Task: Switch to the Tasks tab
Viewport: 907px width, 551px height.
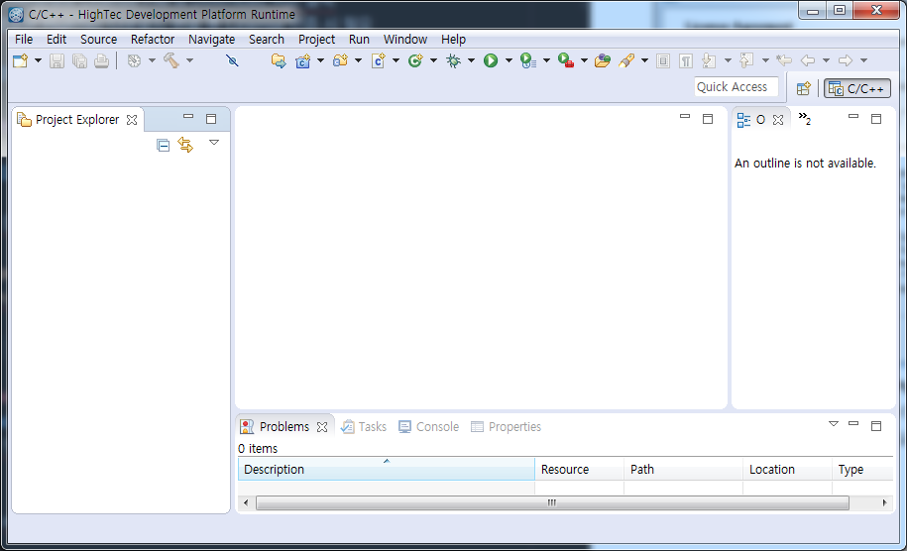Action: [x=365, y=427]
